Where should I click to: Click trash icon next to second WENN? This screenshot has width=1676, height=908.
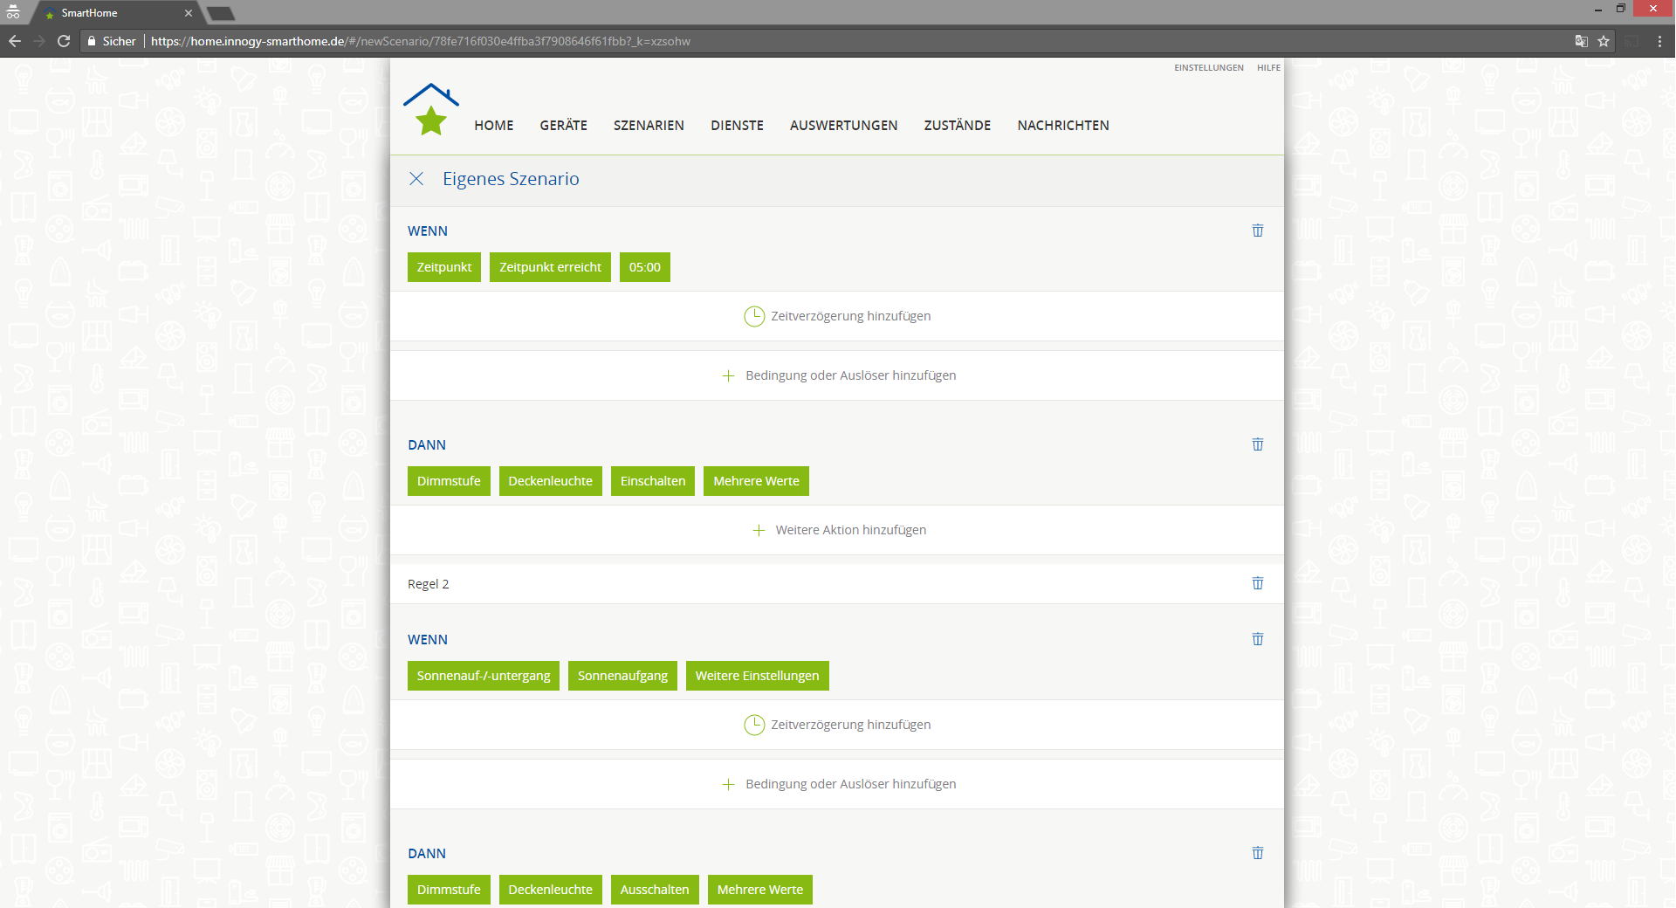click(x=1257, y=639)
